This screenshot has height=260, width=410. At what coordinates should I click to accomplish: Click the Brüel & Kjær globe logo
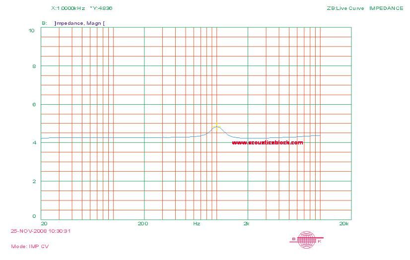[306, 239]
